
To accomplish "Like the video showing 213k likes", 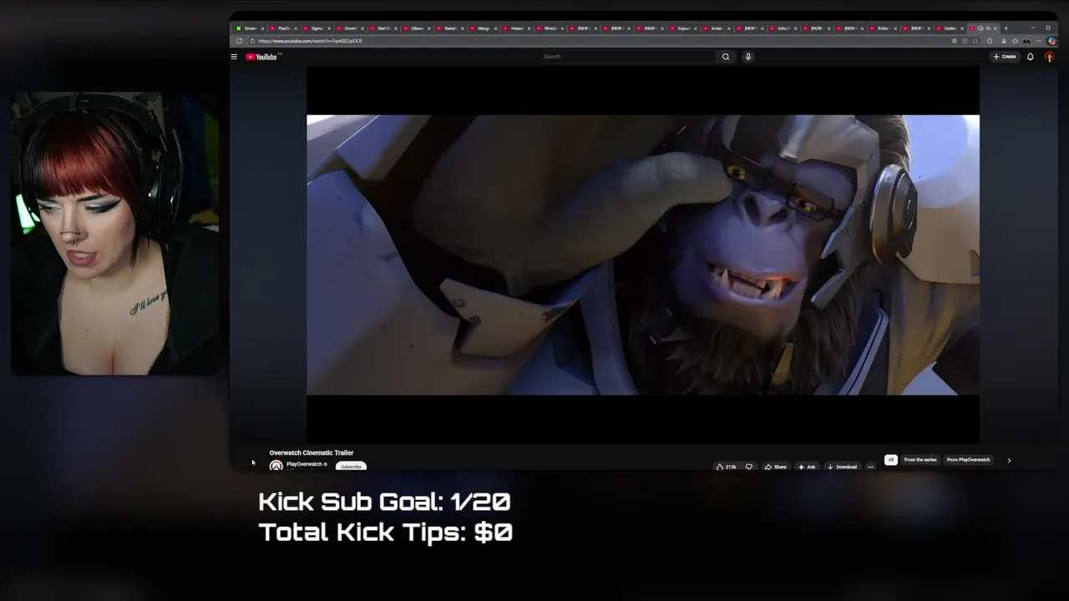I will [x=727, y=467].
